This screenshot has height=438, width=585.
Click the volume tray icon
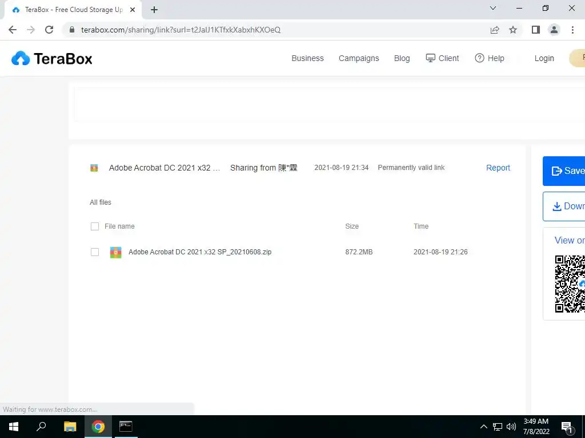tap(511, 427)
